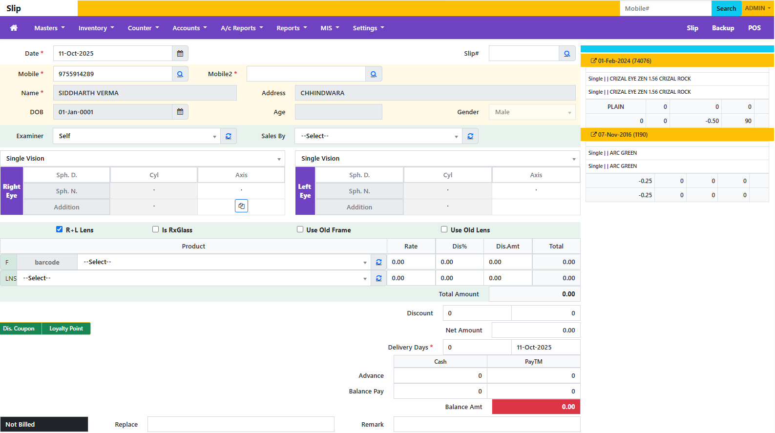This screenshot has width=775, height=433.
Task: Expand the Gender dropdown
Action: click(x=532, y=112)
